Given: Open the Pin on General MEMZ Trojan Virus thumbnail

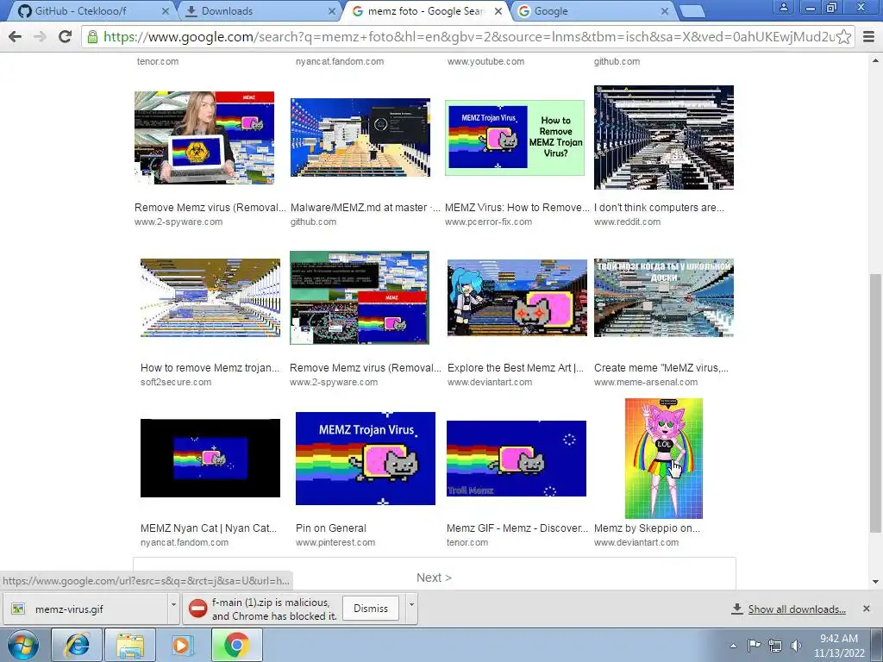Looking at the screenshot, I should [x=366, y=459].
